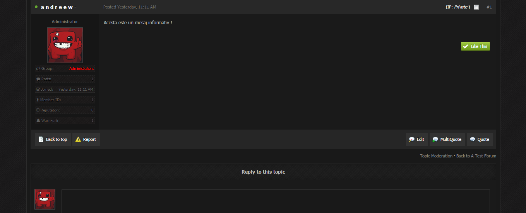Click the Warn-uri bell icon
The height and width of the screenshot is (213, 526).
[38, 120]
